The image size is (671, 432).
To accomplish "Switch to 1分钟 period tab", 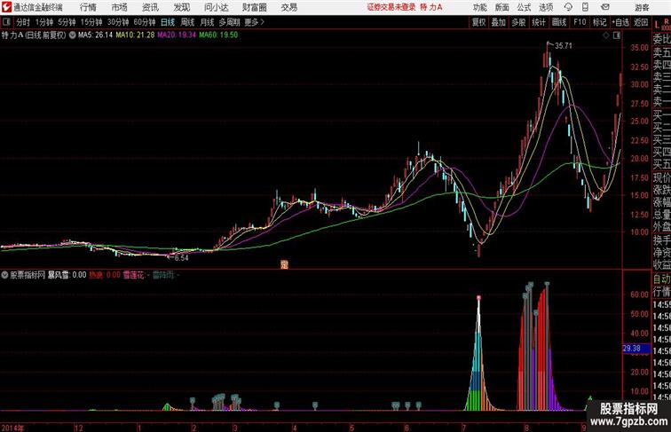I will coord(44,22).
